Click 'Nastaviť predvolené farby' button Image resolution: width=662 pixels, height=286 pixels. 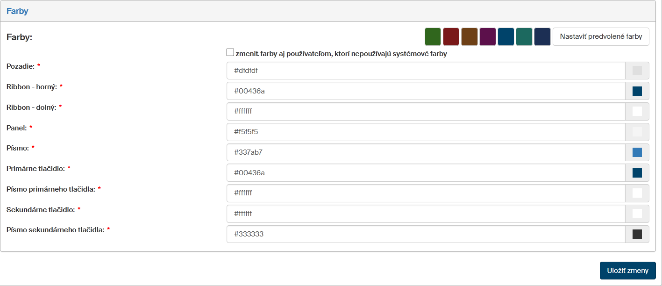click(601, 37)
